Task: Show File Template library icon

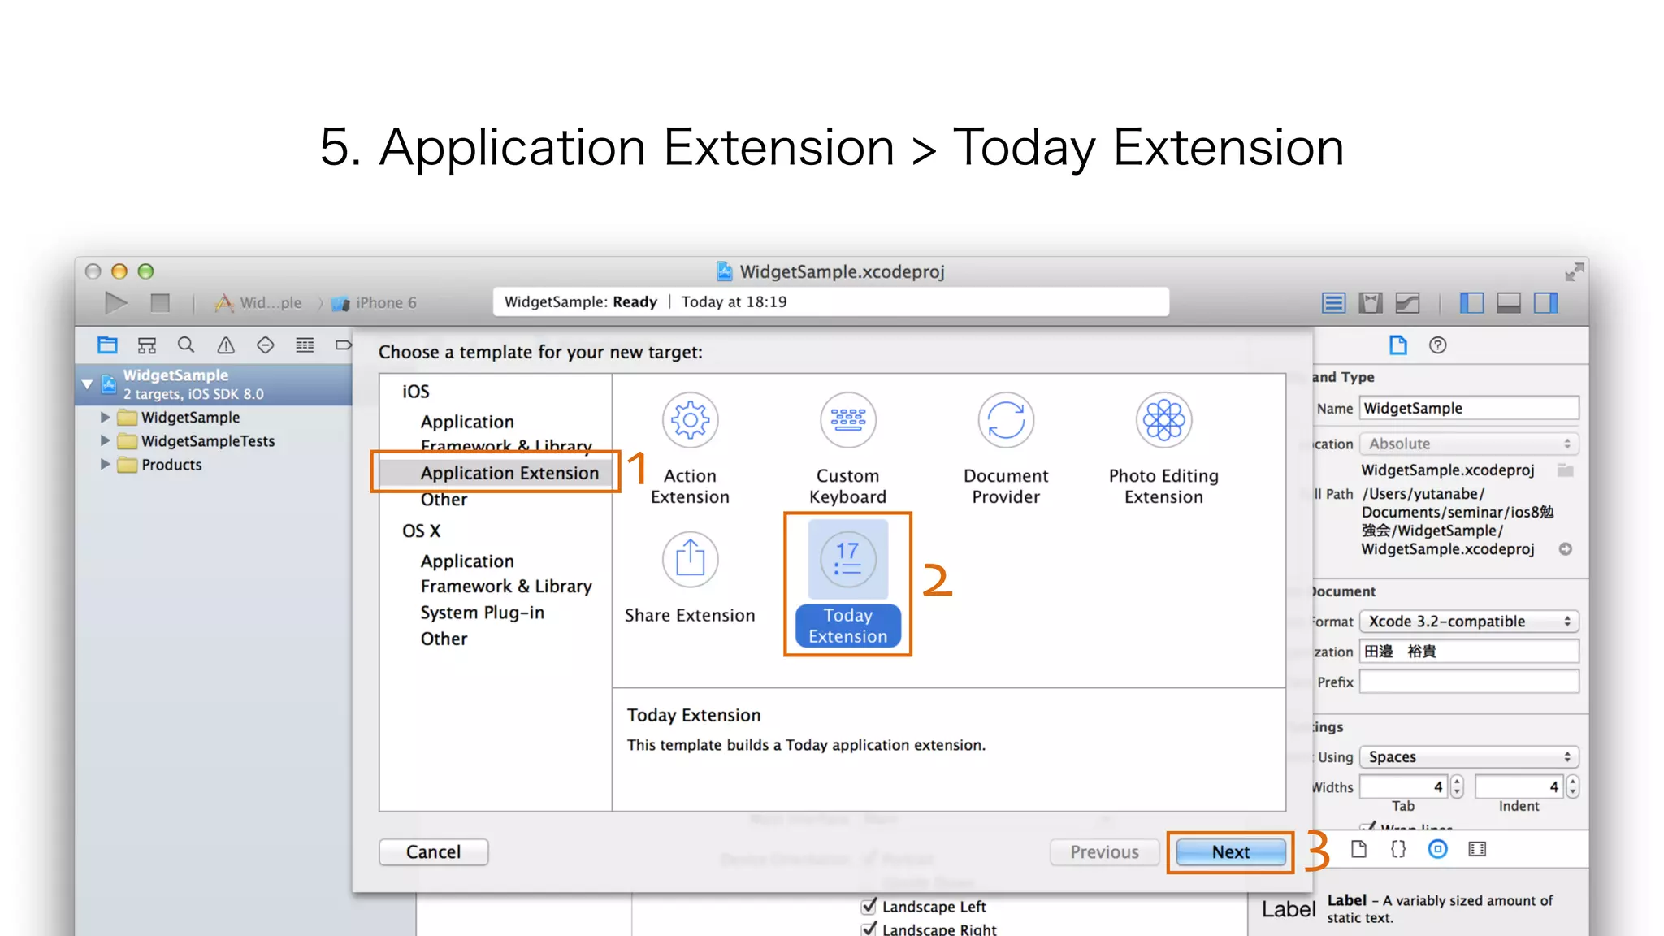Action: click(1358, 849)
